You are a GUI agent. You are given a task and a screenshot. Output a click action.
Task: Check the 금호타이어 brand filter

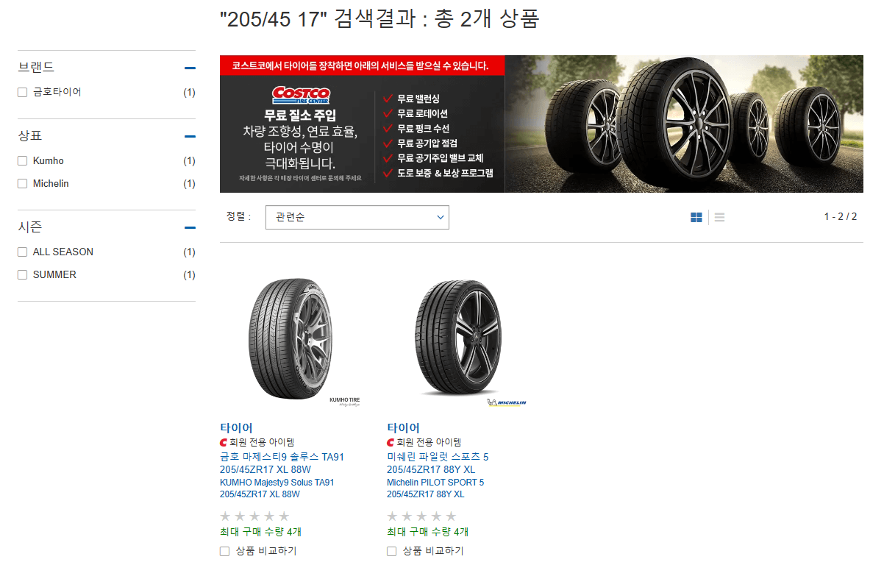(x=22, y=93)
